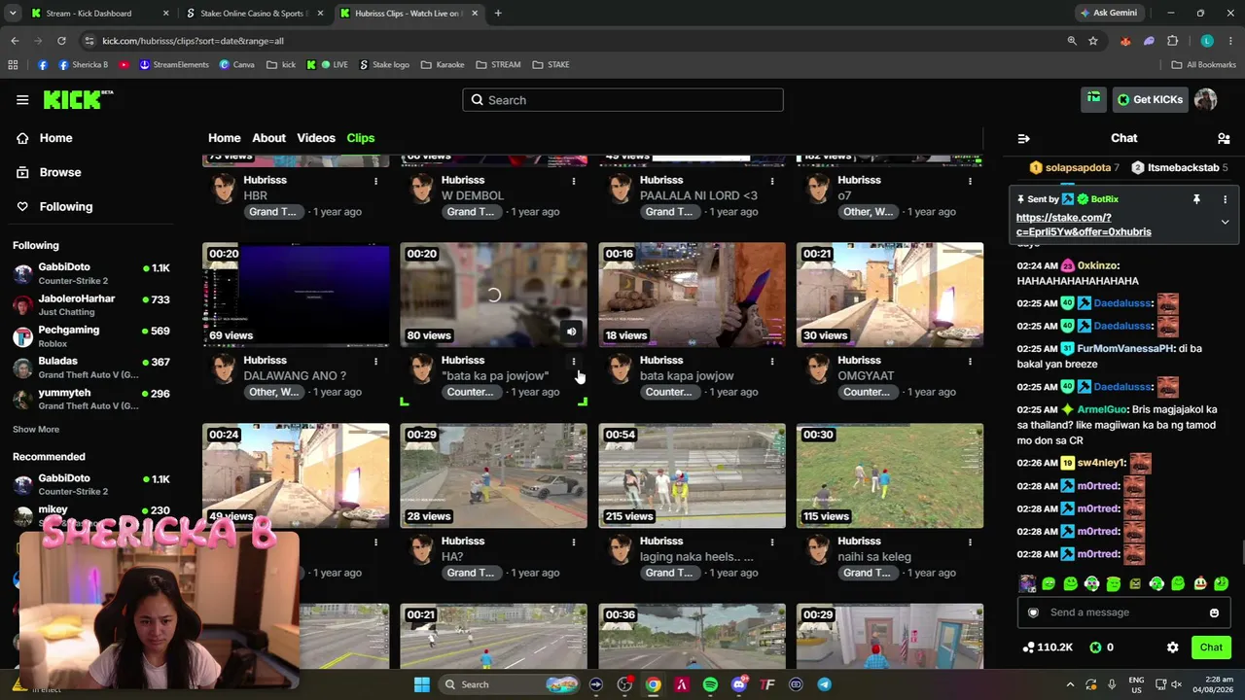Open the STAKE bookmarks folder
This screenshot has height=700, width=1245.
point(551,65)
